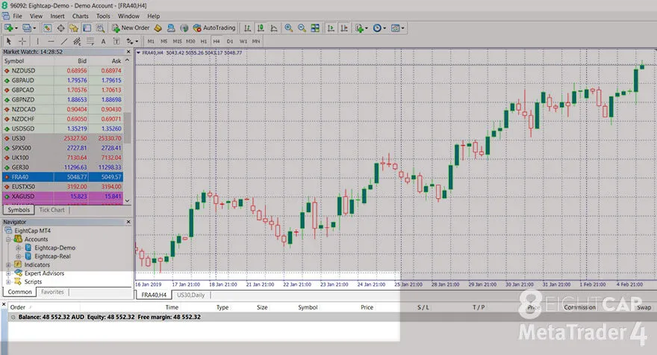Select the H4 timeframe button
The width and height of the screenshot is (657, 355).
click(217, 41)
